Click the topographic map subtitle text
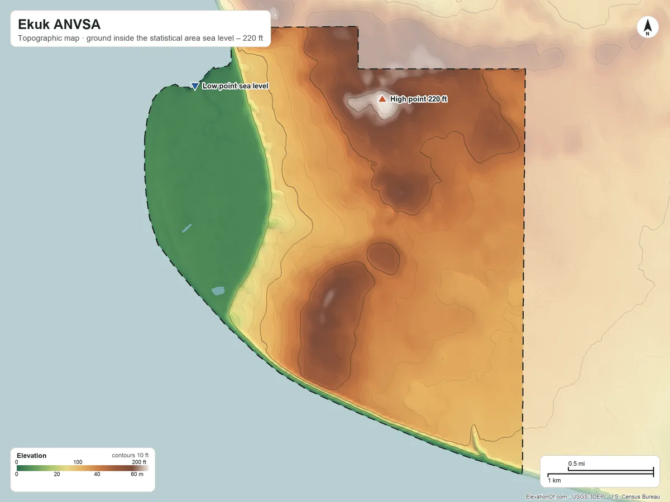The image size is (670, 502). point(140,39)
